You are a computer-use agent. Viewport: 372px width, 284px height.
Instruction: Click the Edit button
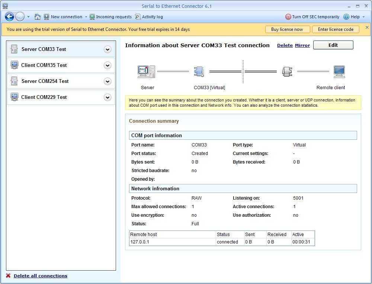[333, 45]
